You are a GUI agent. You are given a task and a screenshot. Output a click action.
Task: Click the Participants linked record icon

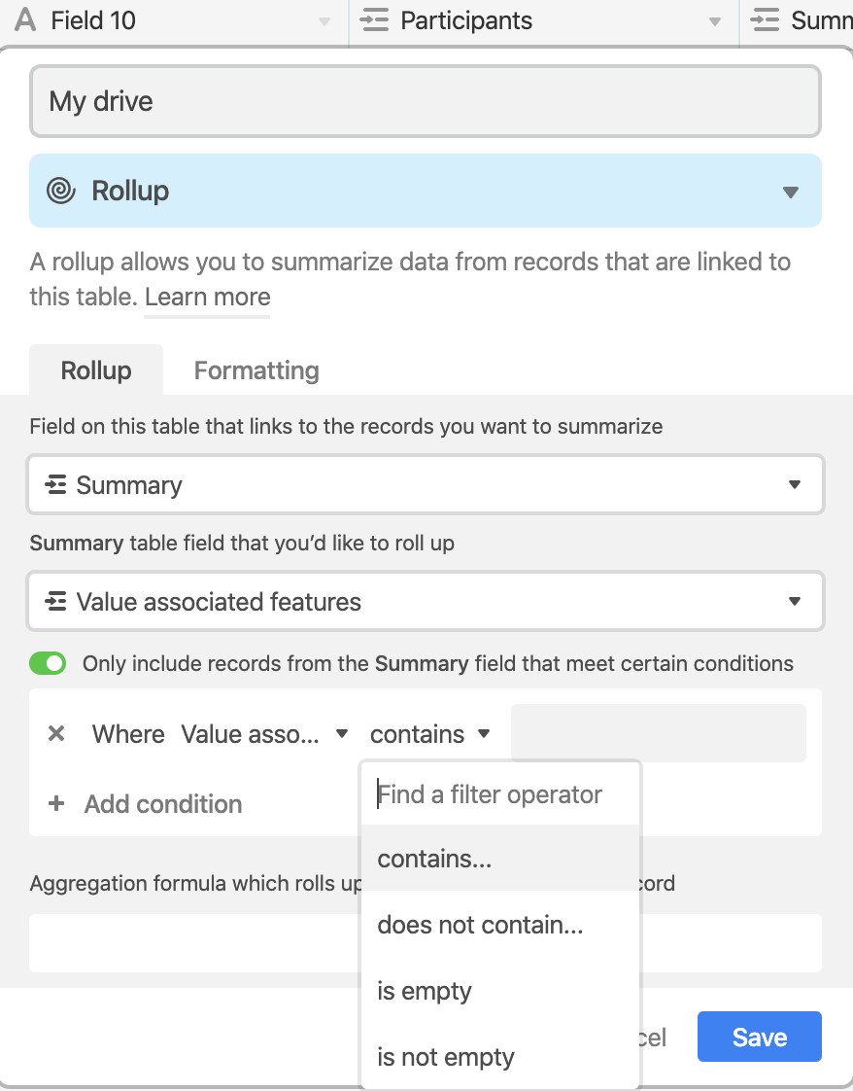[x=374, y=20]
